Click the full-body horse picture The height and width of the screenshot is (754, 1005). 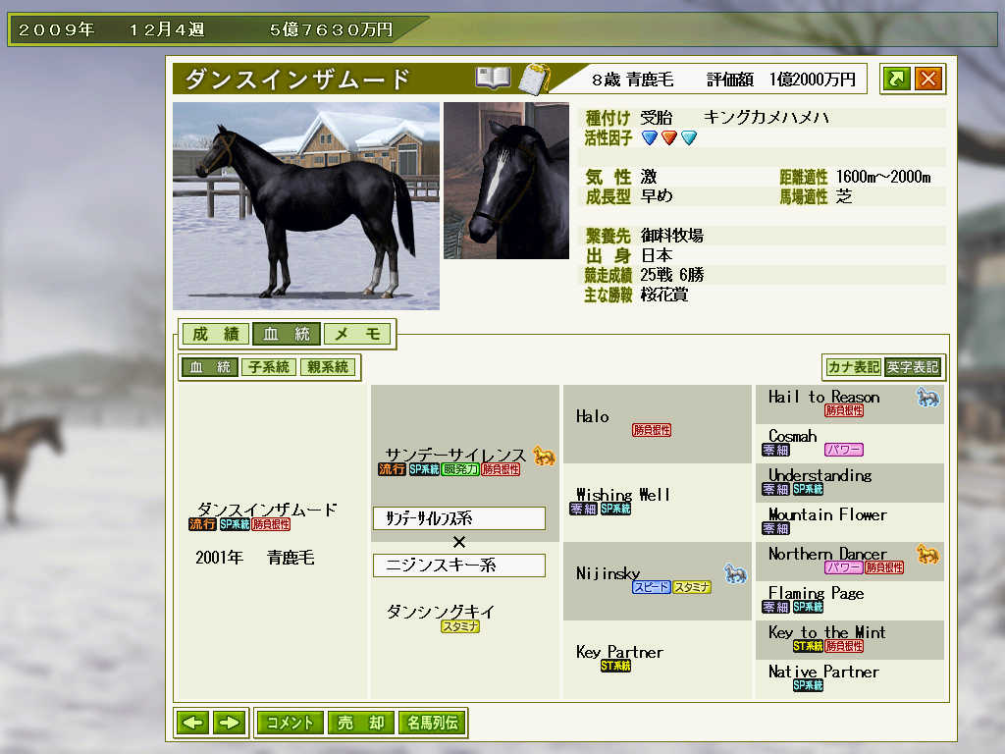[306, 206]
